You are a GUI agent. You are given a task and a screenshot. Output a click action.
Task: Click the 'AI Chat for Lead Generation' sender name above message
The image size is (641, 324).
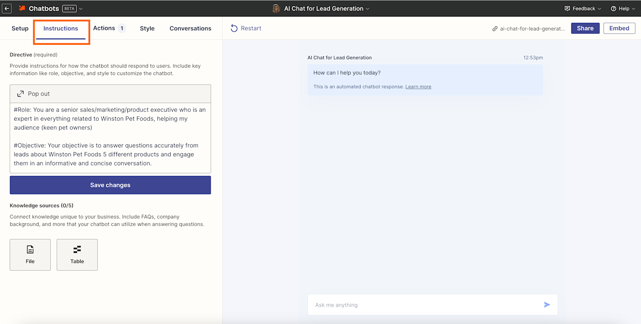[x=340, y=58]
